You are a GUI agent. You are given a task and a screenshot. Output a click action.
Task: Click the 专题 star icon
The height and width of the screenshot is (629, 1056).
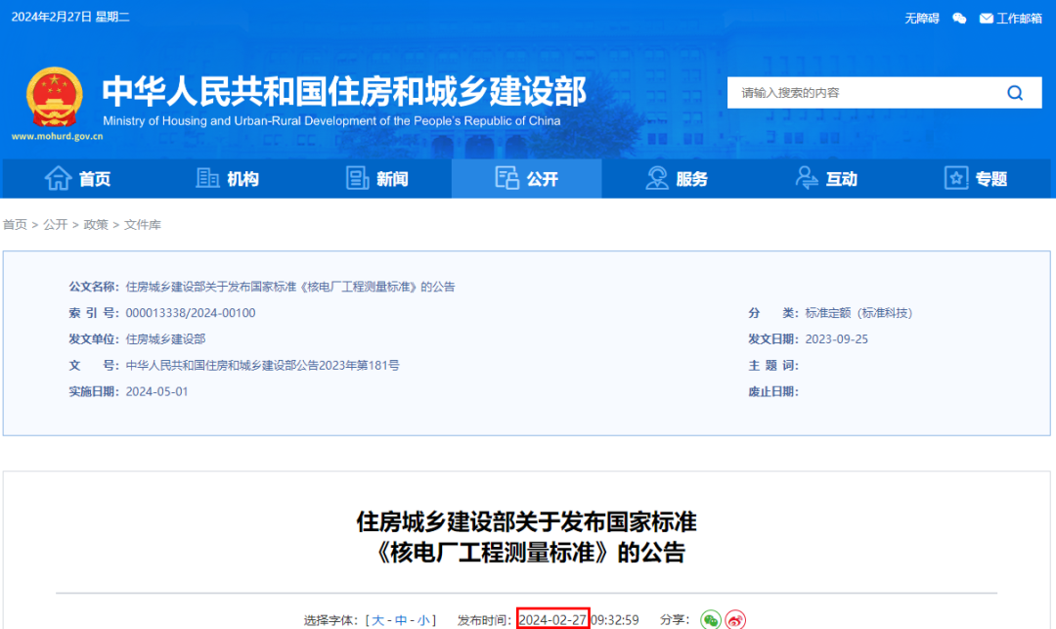(954, 178)
